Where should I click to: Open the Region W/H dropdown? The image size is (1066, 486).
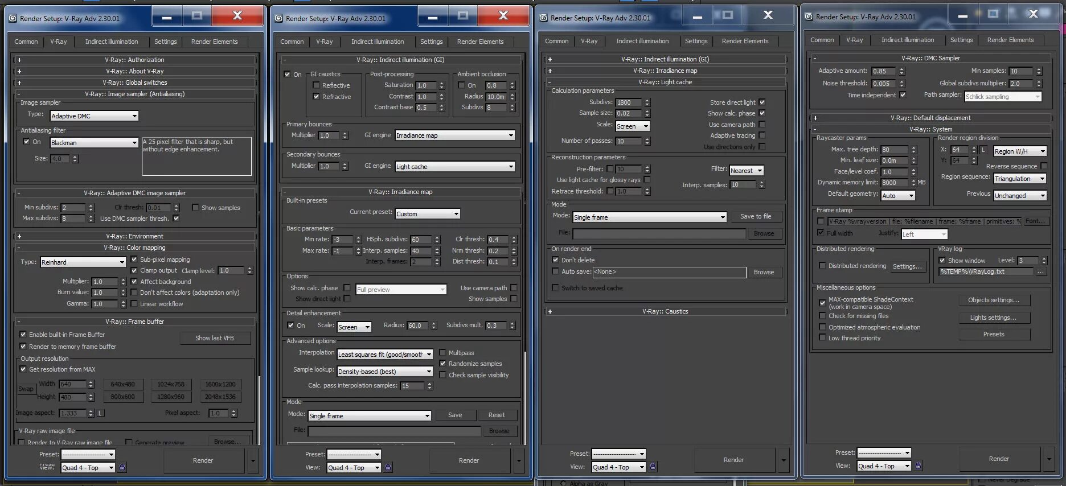[x=1020, y=151]
